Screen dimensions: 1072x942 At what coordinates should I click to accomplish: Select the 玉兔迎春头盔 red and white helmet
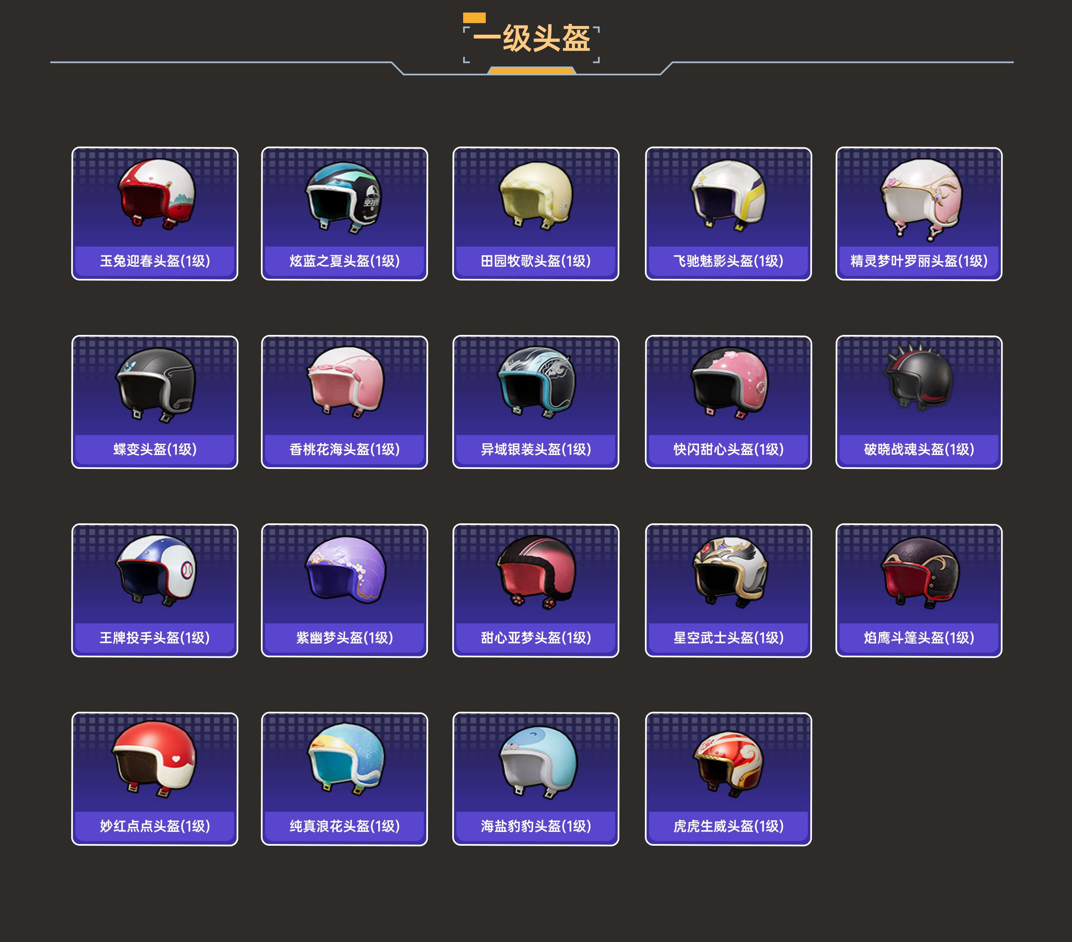156,193
